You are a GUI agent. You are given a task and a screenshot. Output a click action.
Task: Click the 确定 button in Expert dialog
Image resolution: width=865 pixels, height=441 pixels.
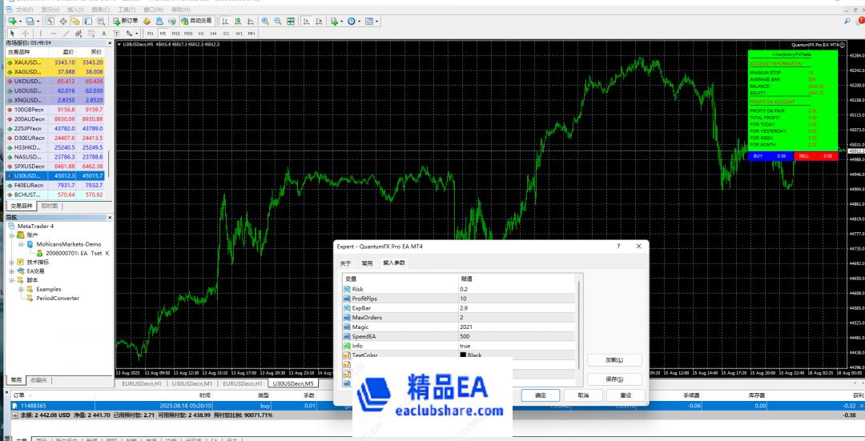tap(540, 395)
